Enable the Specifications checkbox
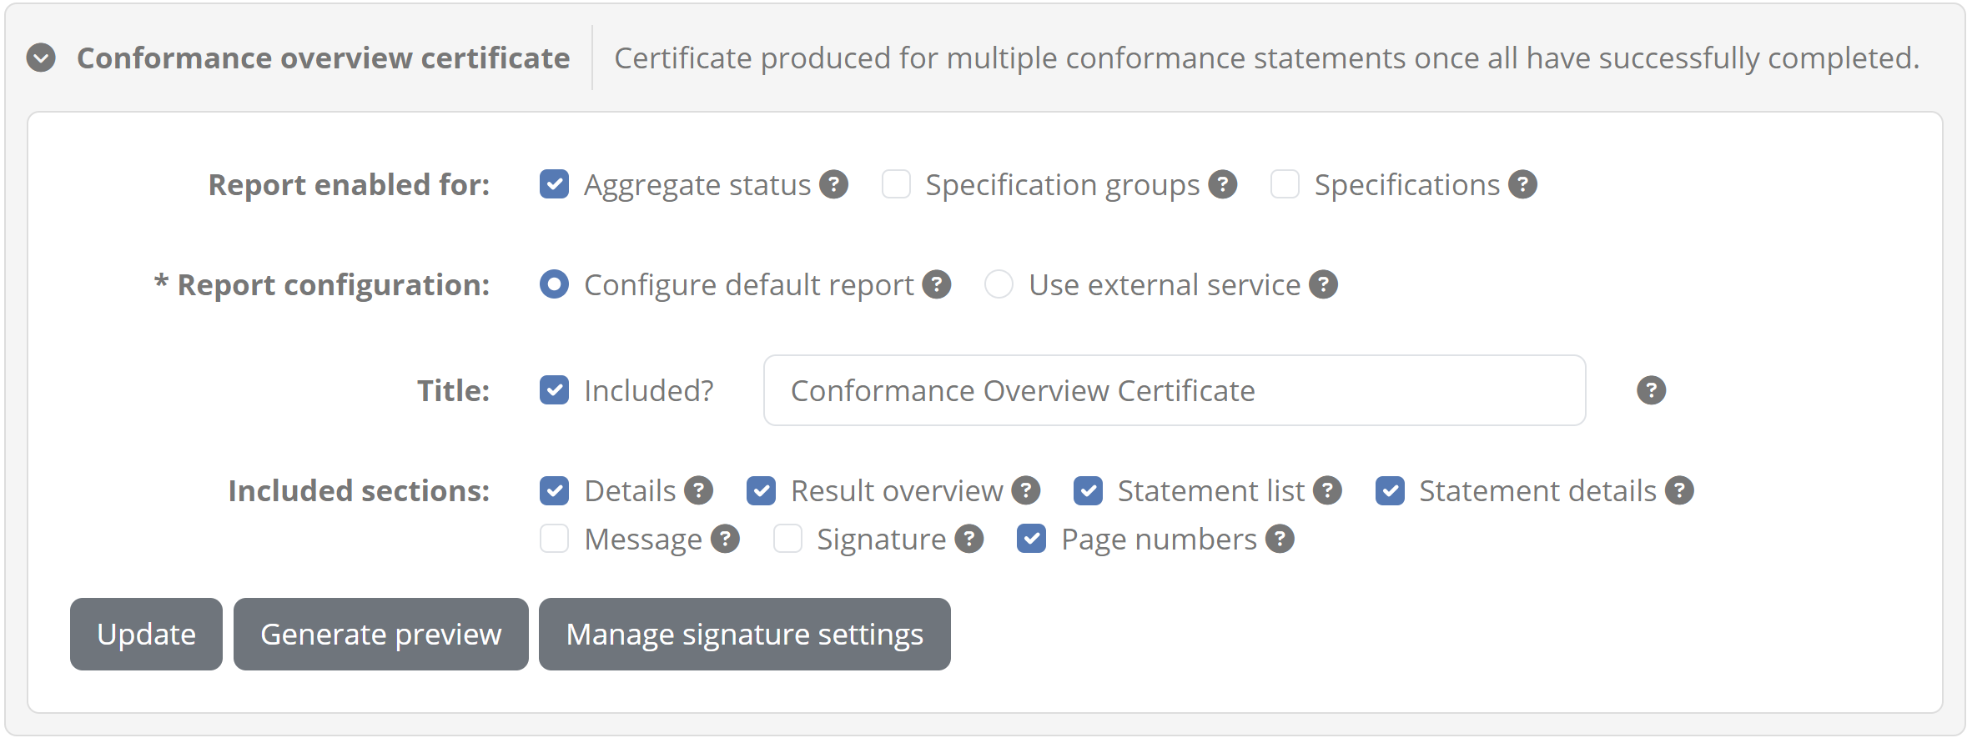The image size is (1967, 738). click(x=1285, y=184)
